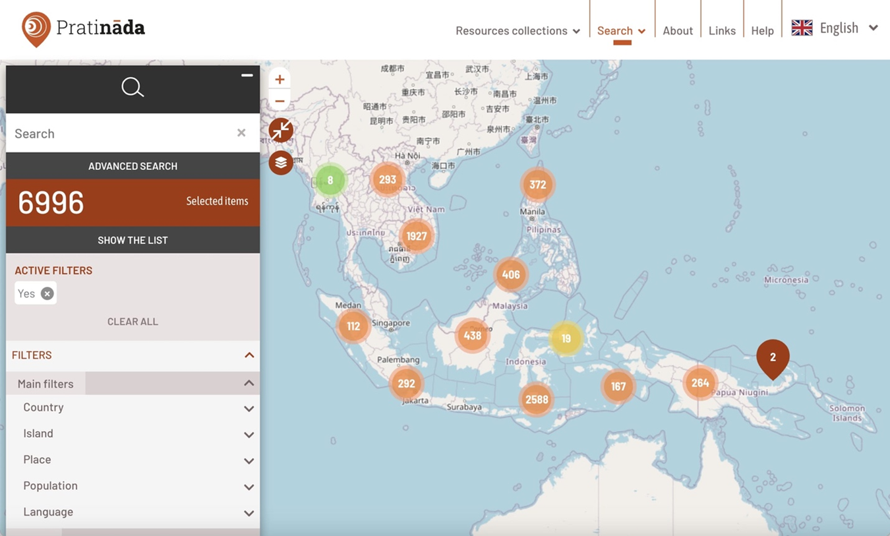Expand the Country filter
Viewport: 890px width, 536px height.
249,408
